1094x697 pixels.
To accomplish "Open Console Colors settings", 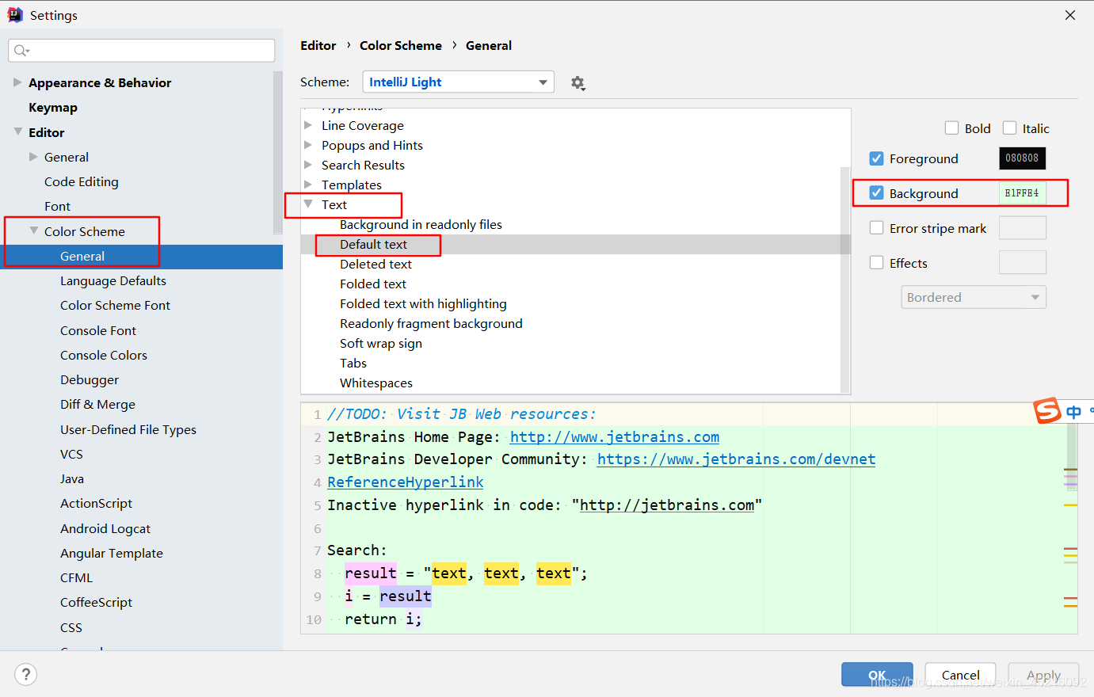I will tap(104, 355).
